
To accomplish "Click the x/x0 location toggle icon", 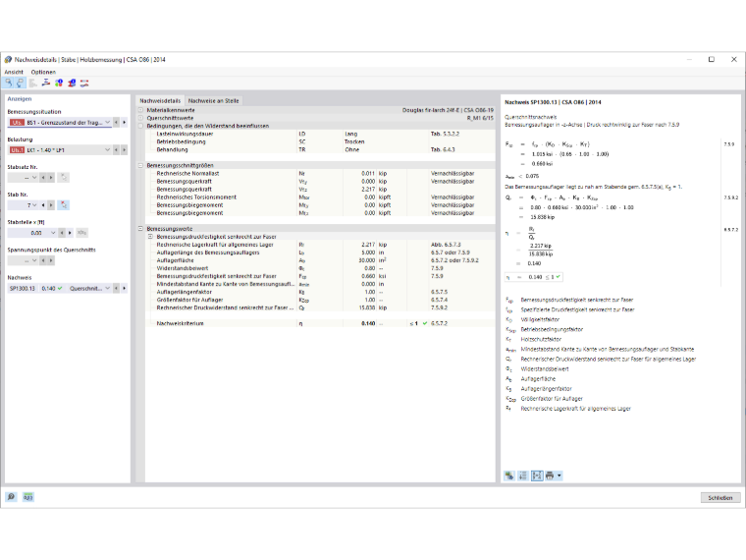I will click(81, 233).
